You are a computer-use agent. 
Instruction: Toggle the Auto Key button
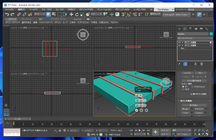165,130
